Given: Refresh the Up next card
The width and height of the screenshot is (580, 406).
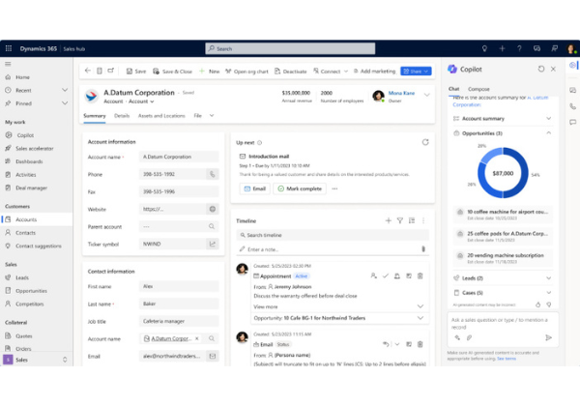Looking at the screenshot, I should pos(424,142).
